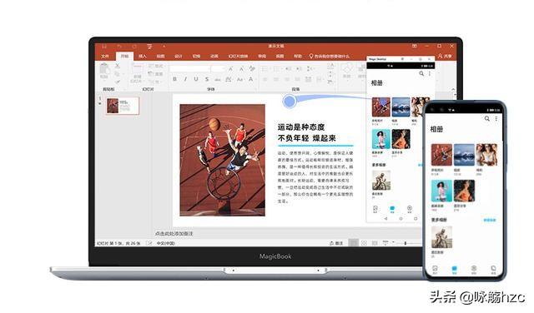
Task: Click the 共享 (Share) button
Action: pyautogui.click(x=445, y=56)
